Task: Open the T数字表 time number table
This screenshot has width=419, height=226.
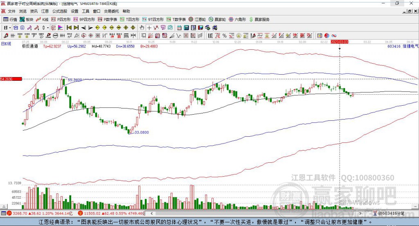Action: click(176, 20)
